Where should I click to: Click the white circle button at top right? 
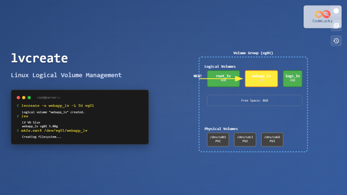pyautogui.click(x=336, y=11)
